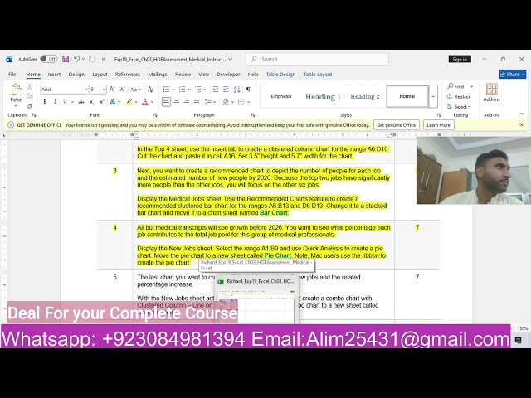
Task: Activate the Format Painter brush
Action: coord(30,106)
